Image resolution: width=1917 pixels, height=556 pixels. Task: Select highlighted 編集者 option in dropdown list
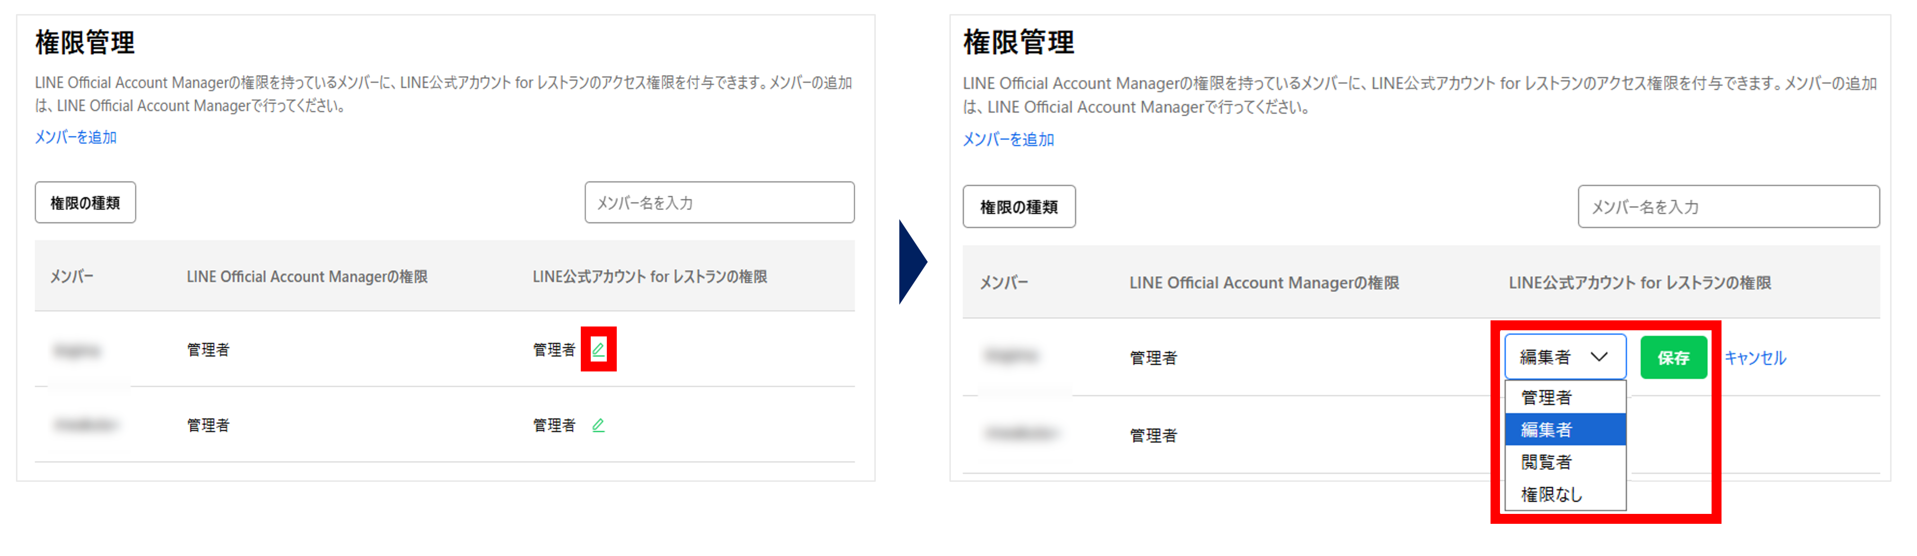coord(1565,430)
